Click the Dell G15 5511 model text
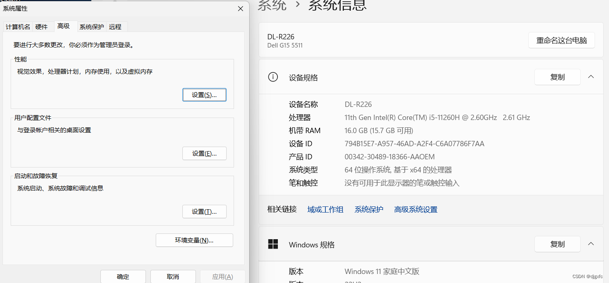This screenshot has width=609, height=283. tap(285, 45)
